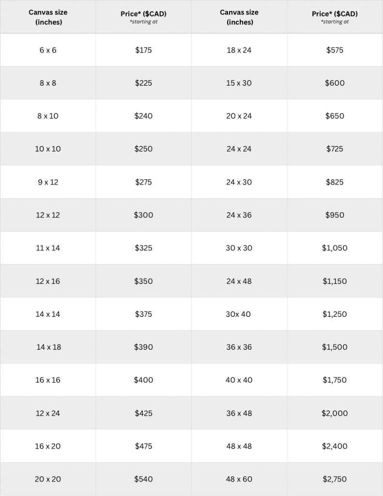Click the 18 x 24 canvas size
The width and height of the screenshot is (383, 496).
click(239, 50)
